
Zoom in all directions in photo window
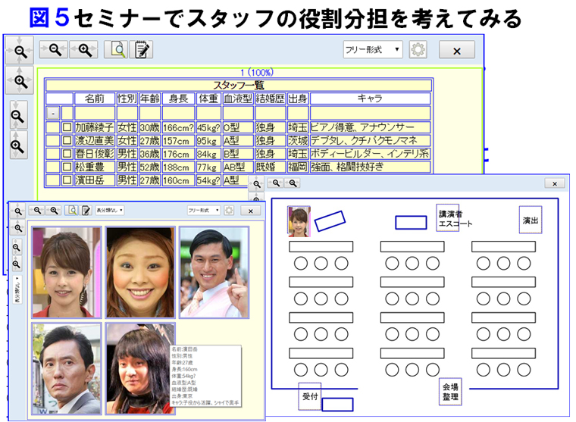17,228
